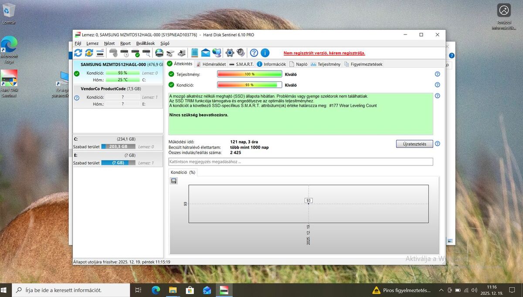523x297 pixels.
Task: Click the drive with document toolbar icon
Action: tap(181, 53)
